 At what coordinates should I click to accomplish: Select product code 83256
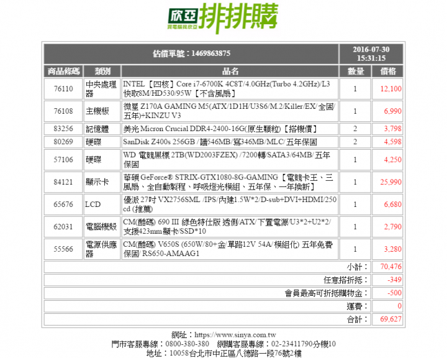[63, 129]
